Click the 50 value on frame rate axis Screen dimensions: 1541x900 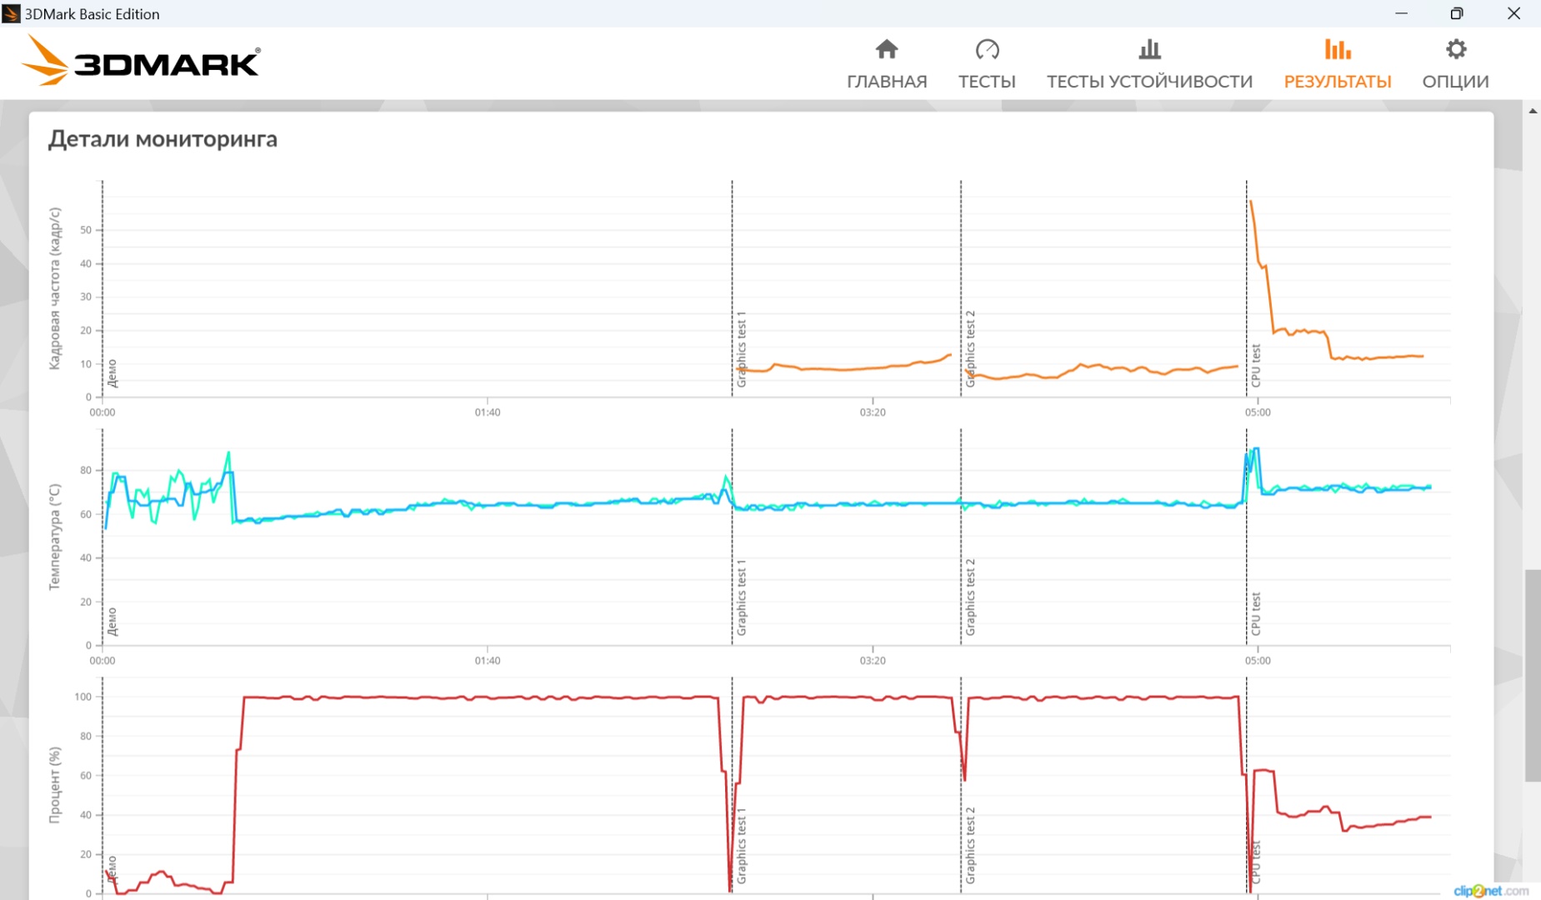pos(86,230)
